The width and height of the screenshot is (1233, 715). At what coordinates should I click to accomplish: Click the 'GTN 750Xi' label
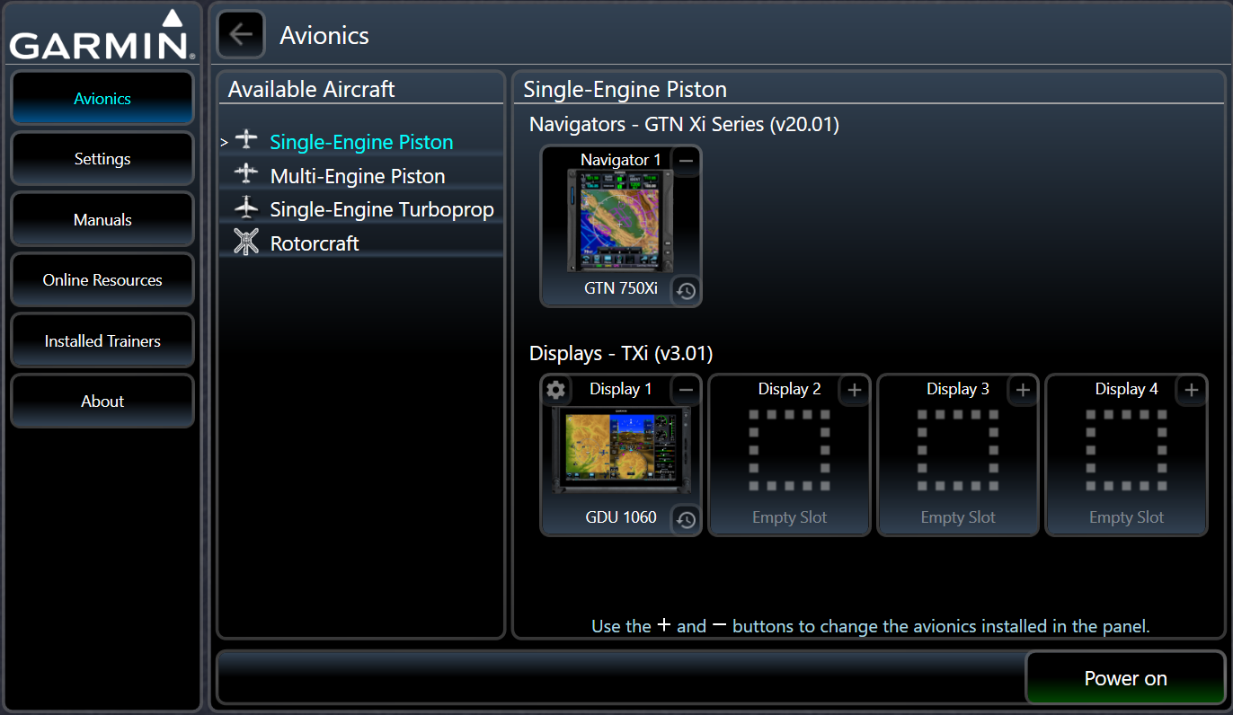tap(621, 288)
